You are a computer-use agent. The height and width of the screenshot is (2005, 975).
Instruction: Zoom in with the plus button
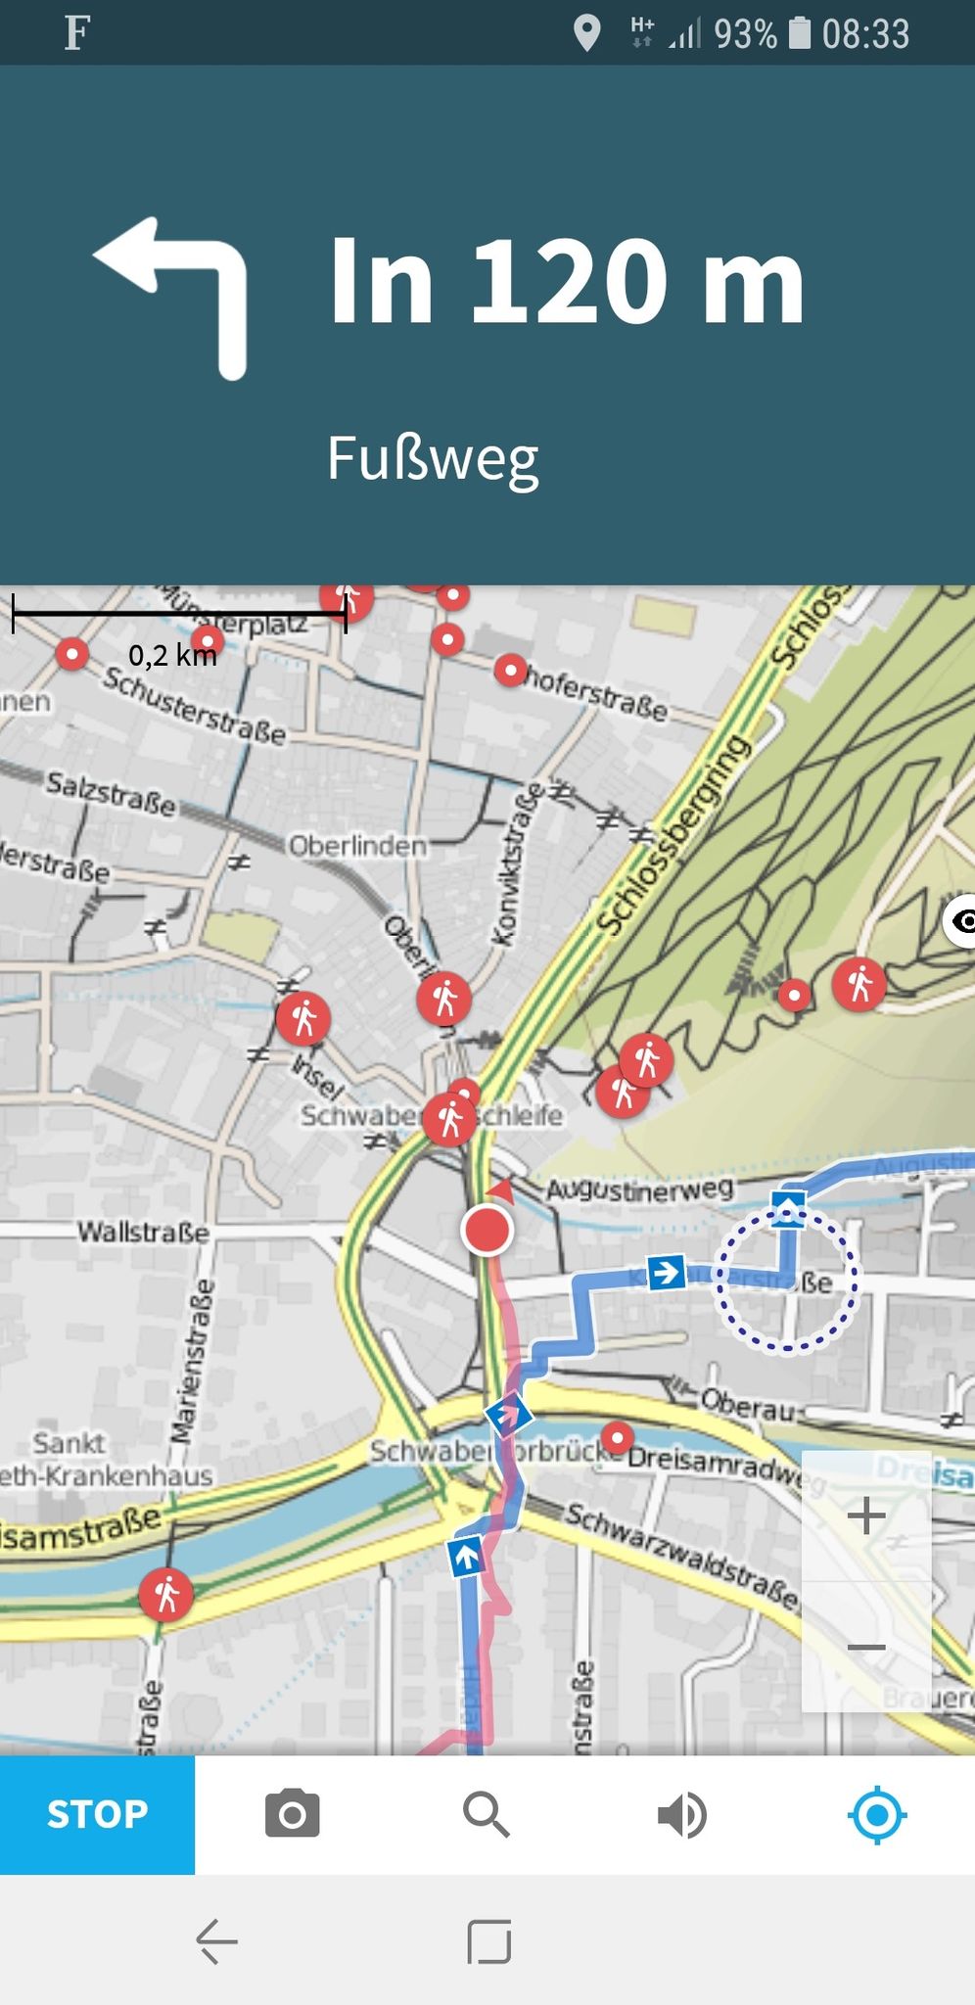866,1515
